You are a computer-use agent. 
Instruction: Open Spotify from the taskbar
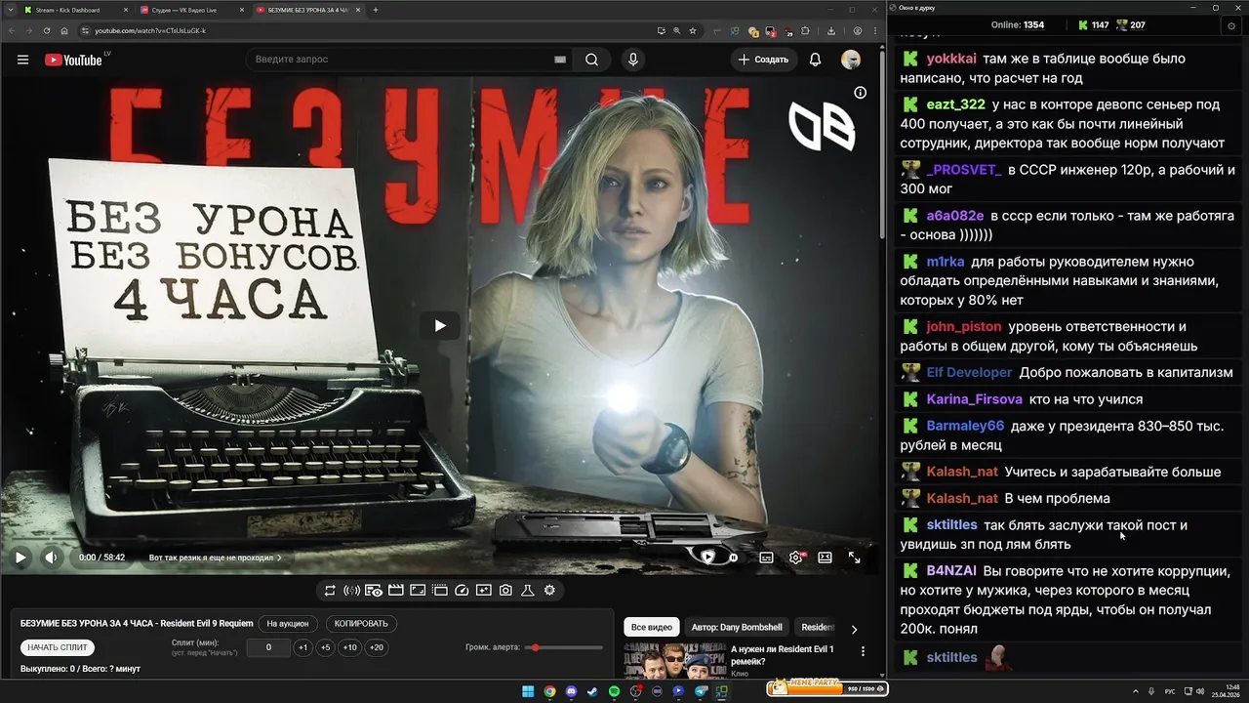tap(614, 691)
